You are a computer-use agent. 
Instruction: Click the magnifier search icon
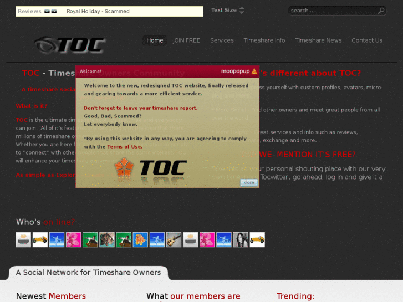(381, 11)
